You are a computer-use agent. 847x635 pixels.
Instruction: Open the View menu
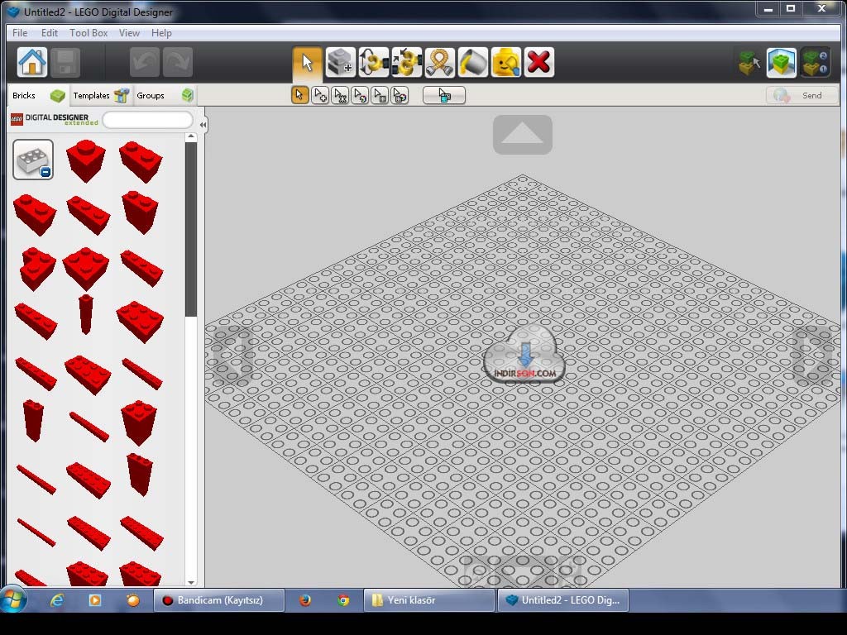click(x=129, y=33)
